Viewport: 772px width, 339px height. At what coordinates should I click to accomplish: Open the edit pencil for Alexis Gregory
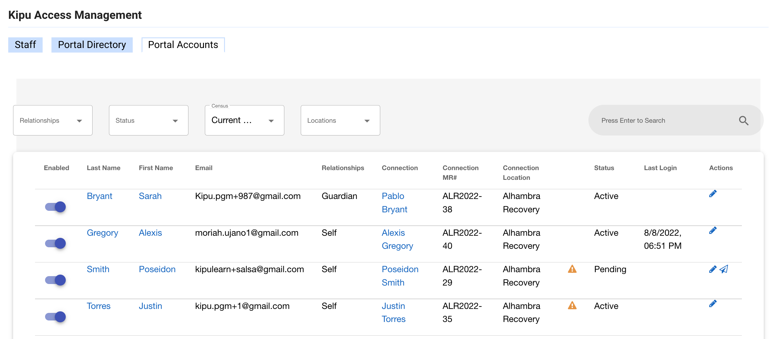(713, 230)
